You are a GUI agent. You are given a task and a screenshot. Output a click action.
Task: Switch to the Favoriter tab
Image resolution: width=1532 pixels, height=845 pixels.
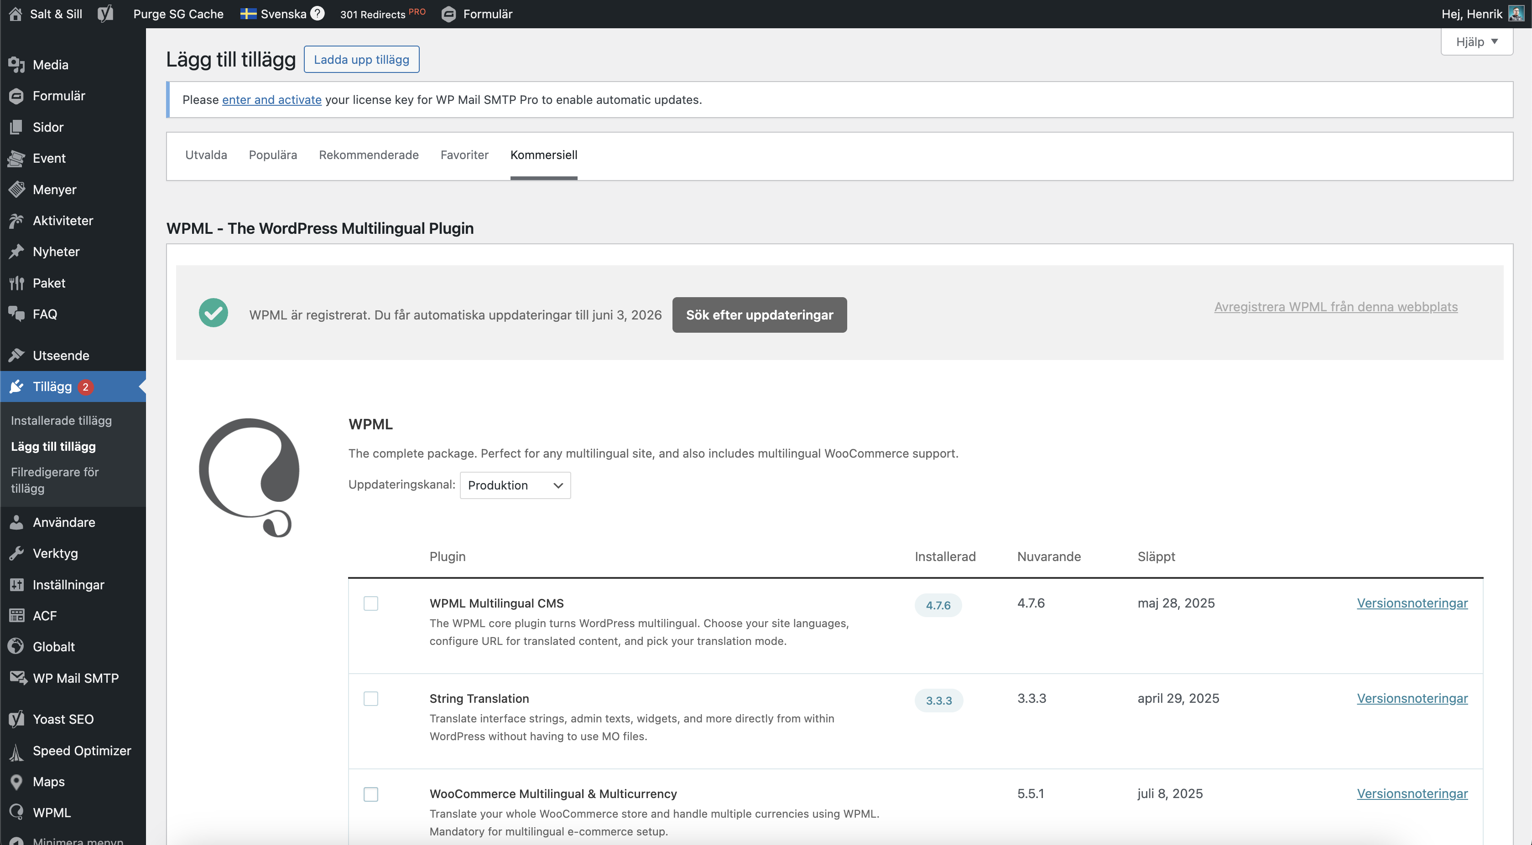point(464,155)
